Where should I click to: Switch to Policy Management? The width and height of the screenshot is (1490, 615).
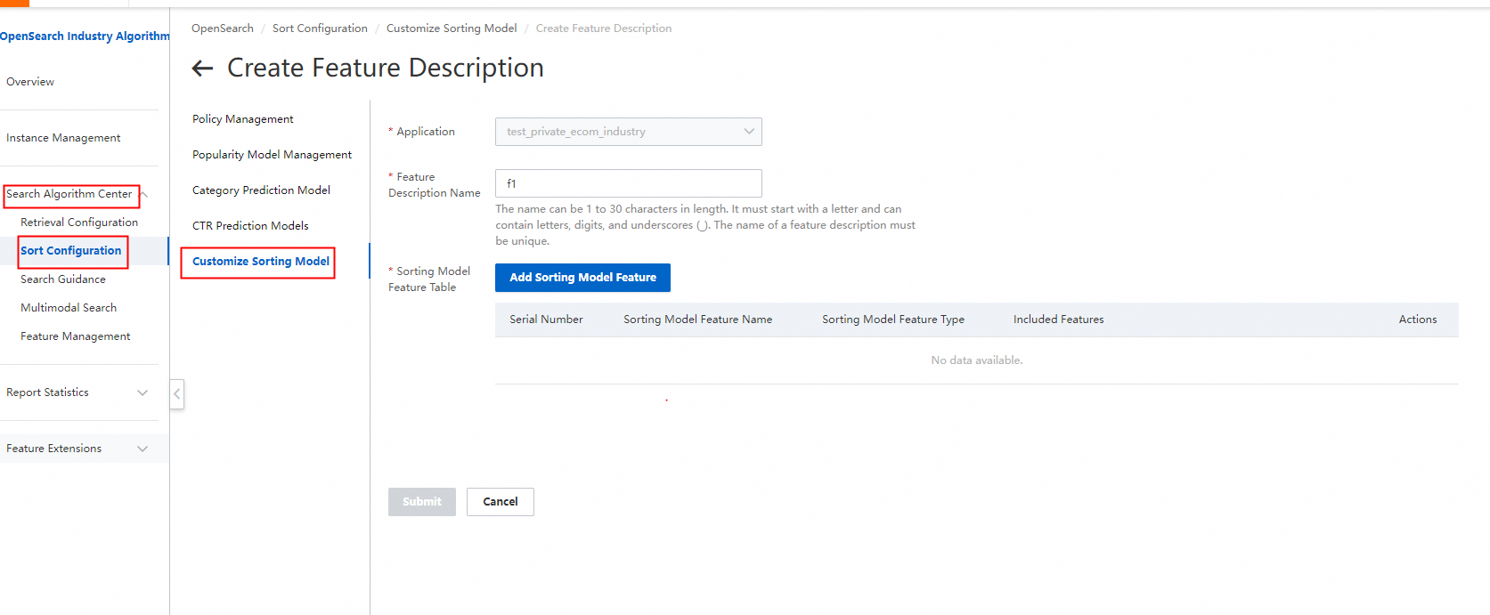click(x=243, y=119)
